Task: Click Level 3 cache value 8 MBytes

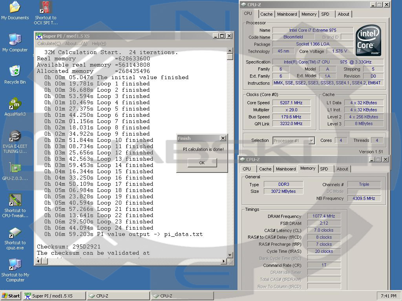Action: [364, 123]
